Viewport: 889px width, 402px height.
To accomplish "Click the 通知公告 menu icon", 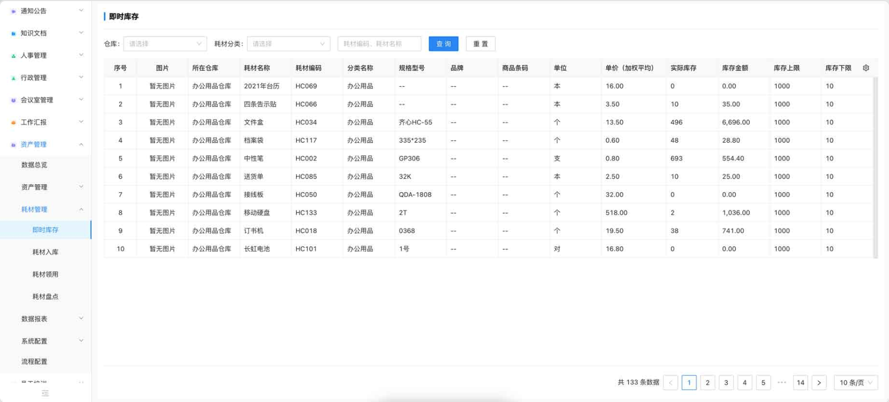I will [14, 11].
